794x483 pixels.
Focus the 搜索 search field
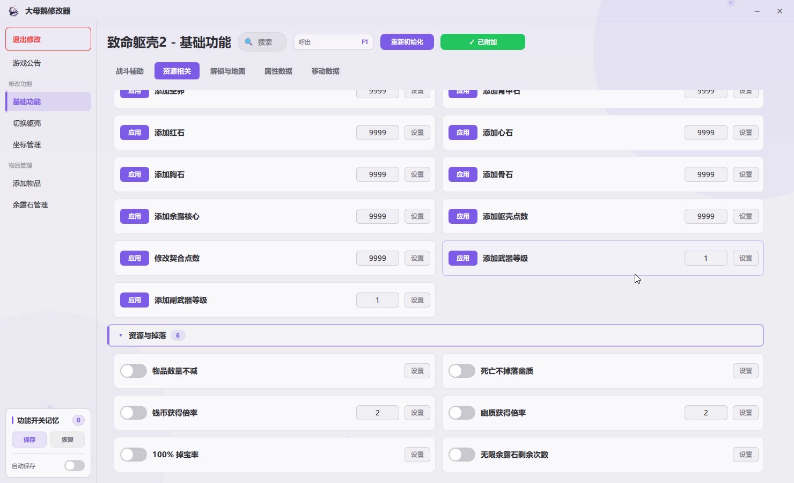[262, 42]
